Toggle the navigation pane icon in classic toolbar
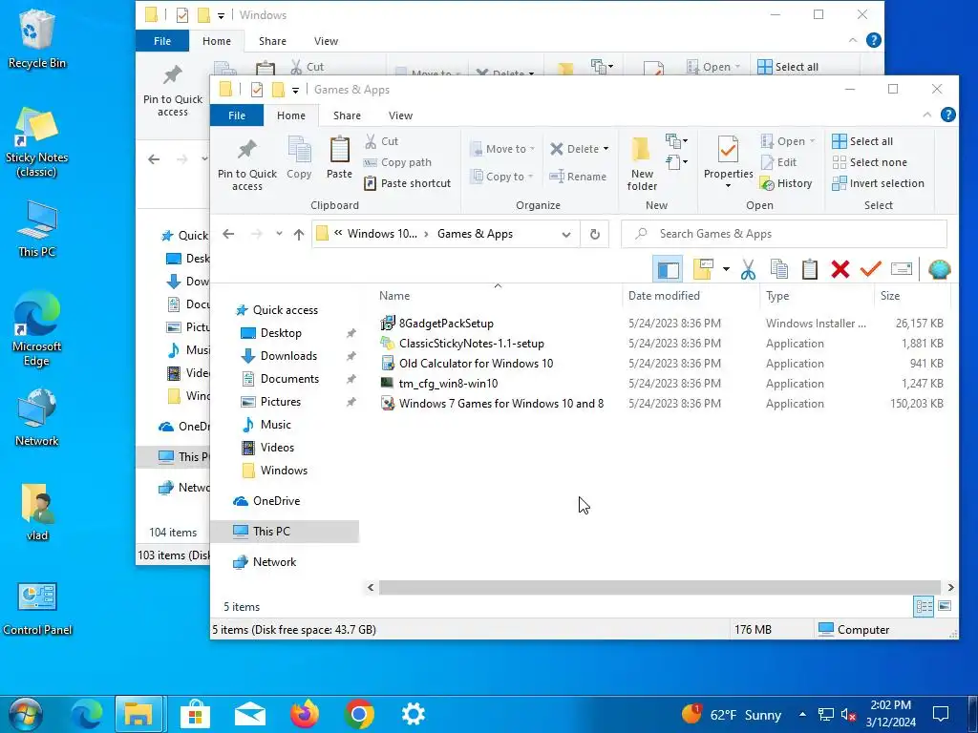This screenshot has width=978, height=733. (x=668, y=269)
